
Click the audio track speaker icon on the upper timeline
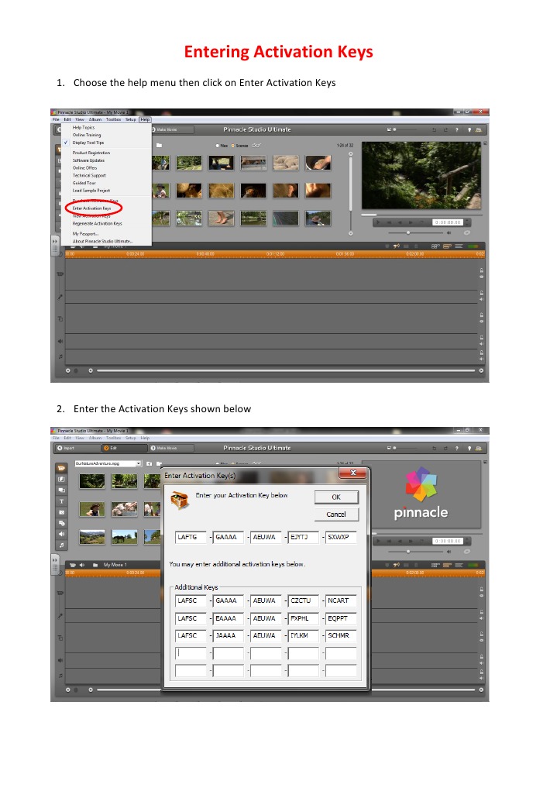pos(60,340)
